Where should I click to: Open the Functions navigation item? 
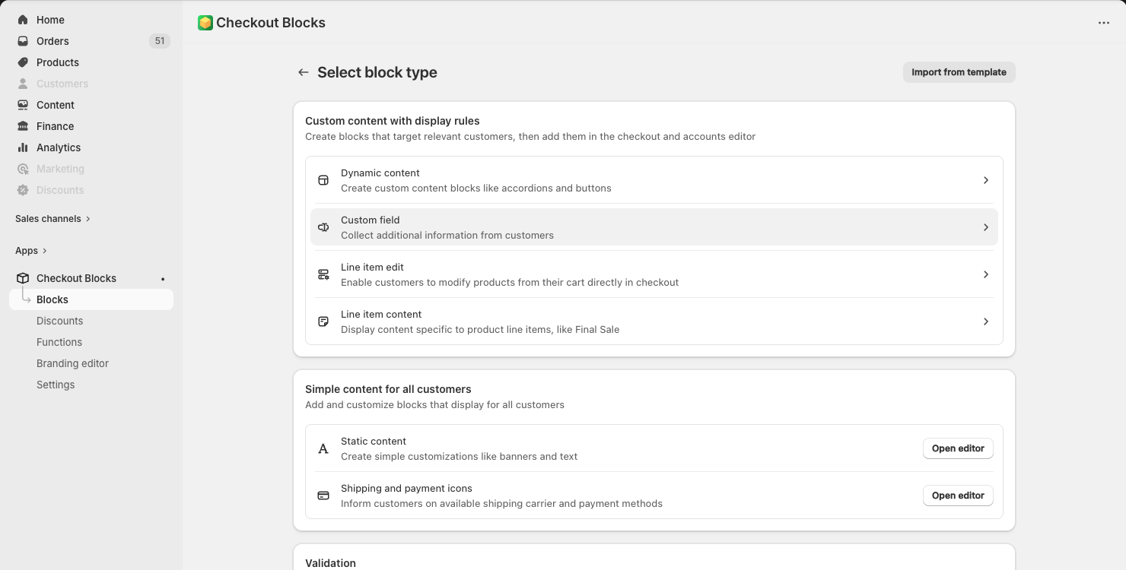tap(59, 342)
